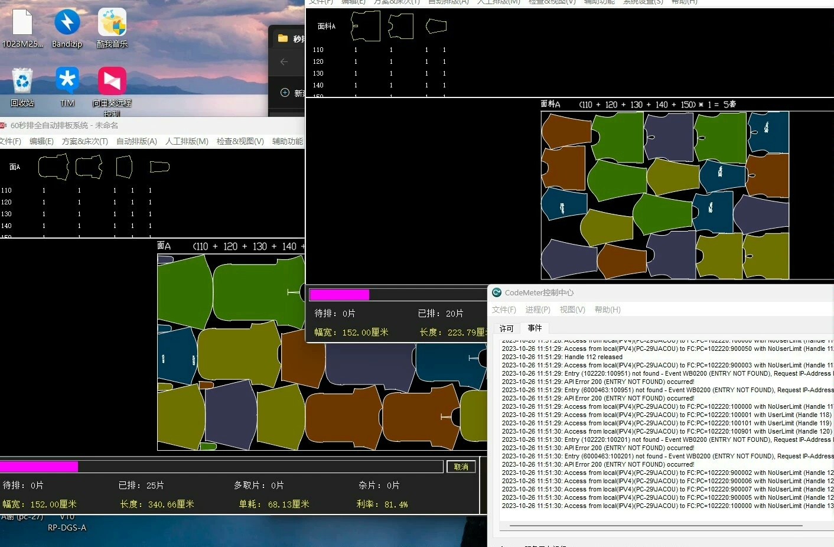Viewport: 834px width, 547px height.
Task: Open the 帮助(H) menu in CodeMeter
Action: pos(608,310)
